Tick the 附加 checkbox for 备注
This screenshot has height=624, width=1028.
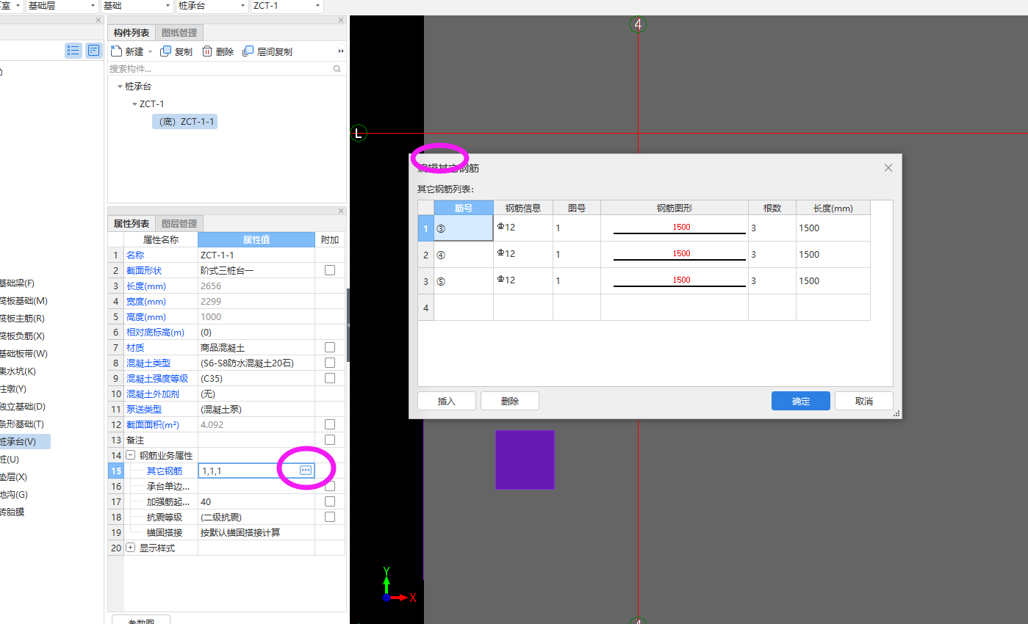coord(330,440)
